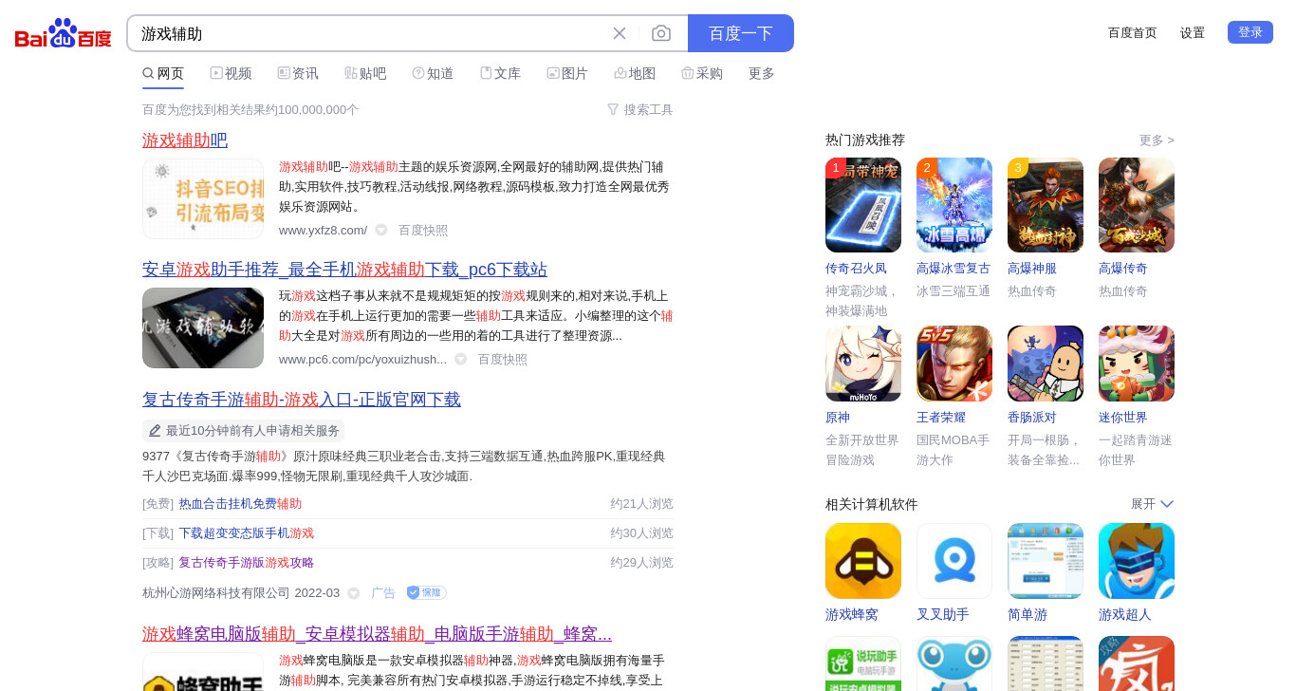
Task: Open the Baidu logo homepage link
Action: tap(64, 34)
